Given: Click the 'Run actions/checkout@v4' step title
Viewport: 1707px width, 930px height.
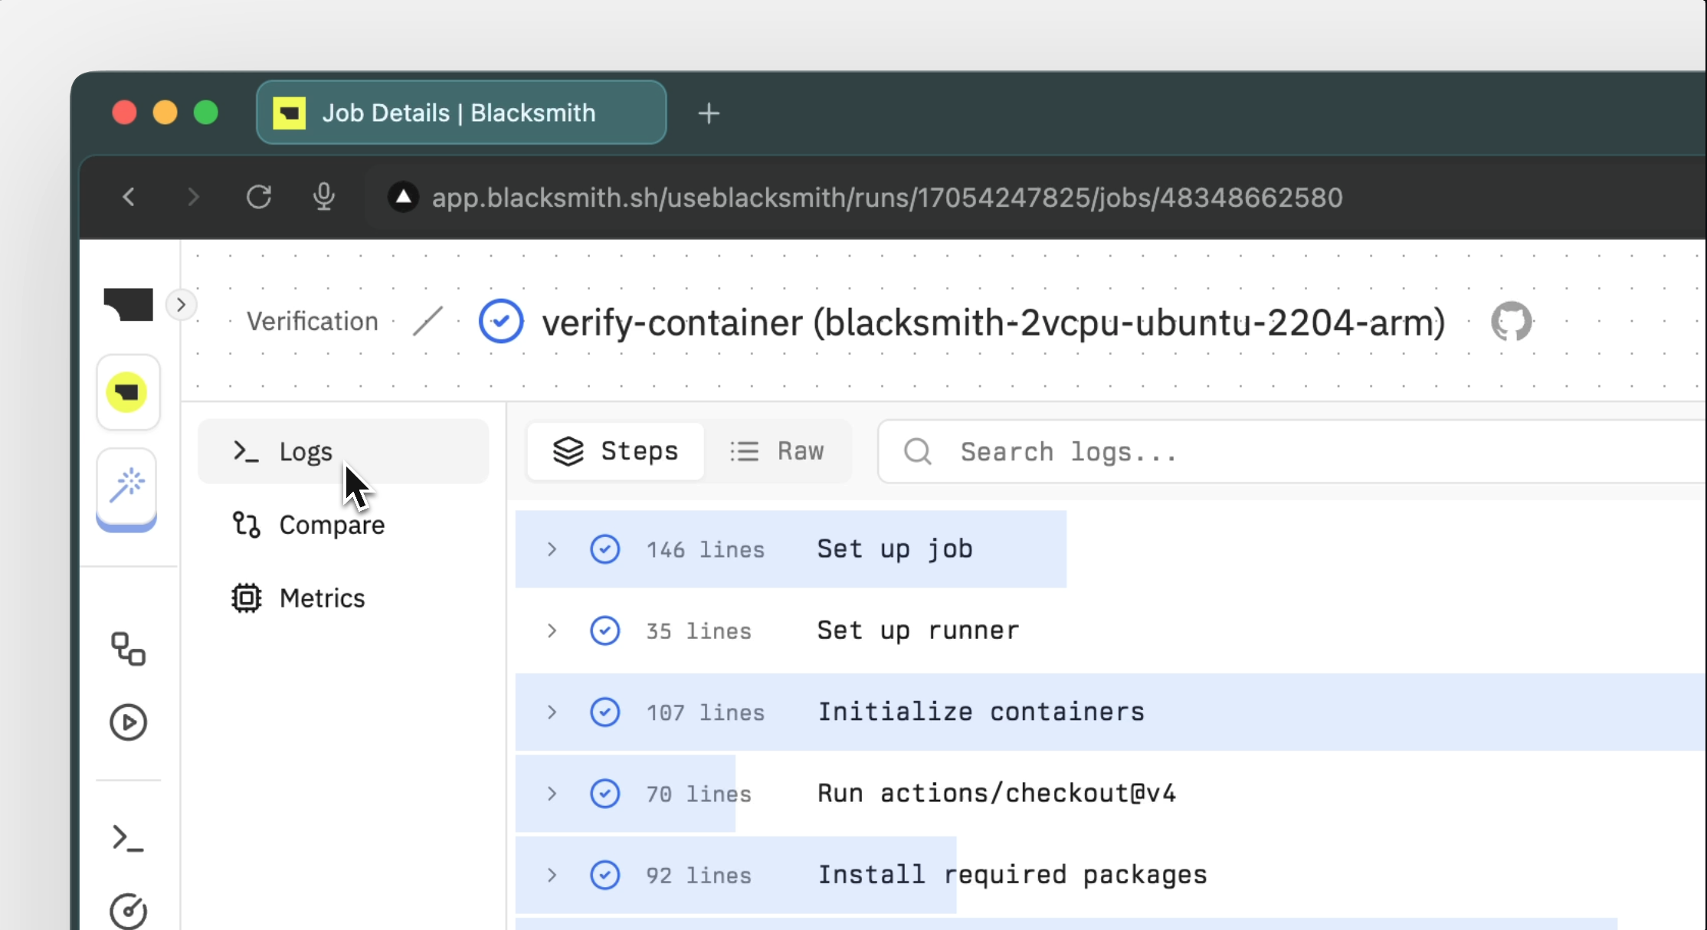Looking at the screenshot, I should (x=997, y=793).
